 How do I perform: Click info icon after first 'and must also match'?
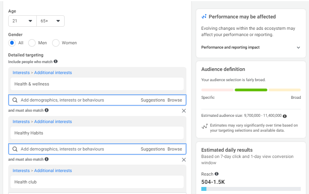47,111
